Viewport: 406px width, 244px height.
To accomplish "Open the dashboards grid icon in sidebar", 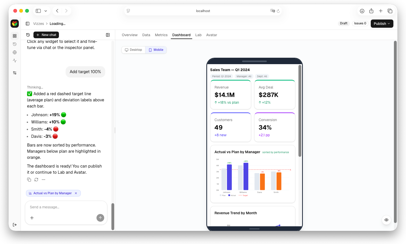I will tap(15, 36).
